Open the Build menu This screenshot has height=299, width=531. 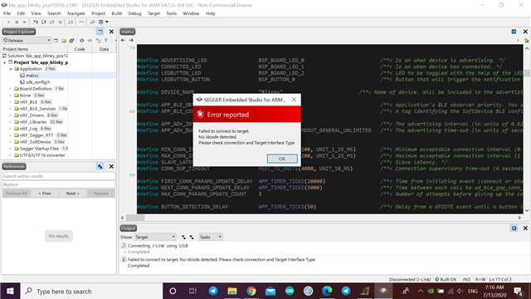[x=116, y=13]
